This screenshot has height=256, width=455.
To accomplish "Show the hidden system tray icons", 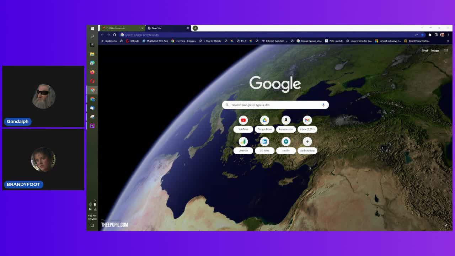I will tap(95, 201).
